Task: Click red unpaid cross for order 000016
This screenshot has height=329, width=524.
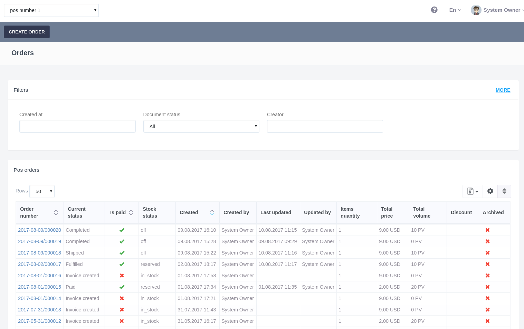Action: (122, 276)
